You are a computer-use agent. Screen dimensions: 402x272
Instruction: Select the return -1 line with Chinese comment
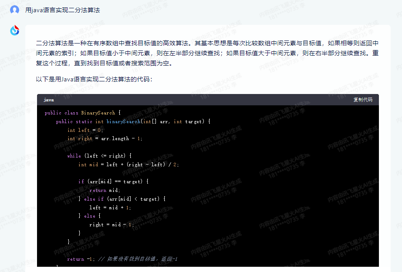coord(122,259)
